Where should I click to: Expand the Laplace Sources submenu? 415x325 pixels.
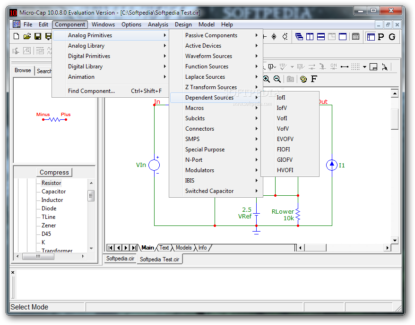[x=216, y=76]
